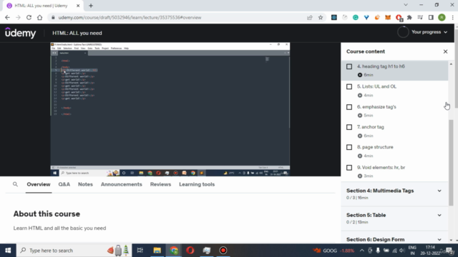Click the media control extension icon
458x257 pixels.
[420, 17]
